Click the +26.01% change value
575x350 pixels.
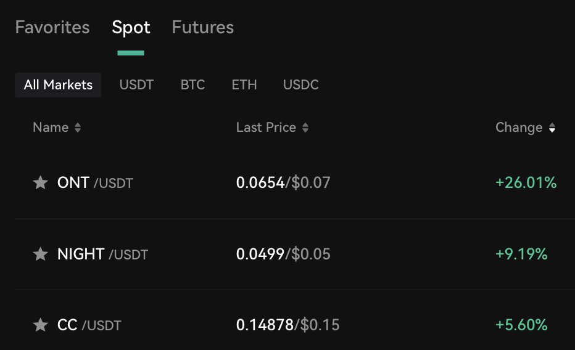[x=526, y=182]
